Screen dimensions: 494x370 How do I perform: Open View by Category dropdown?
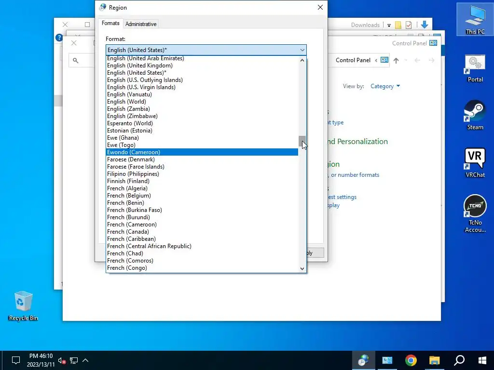[385, 86]
